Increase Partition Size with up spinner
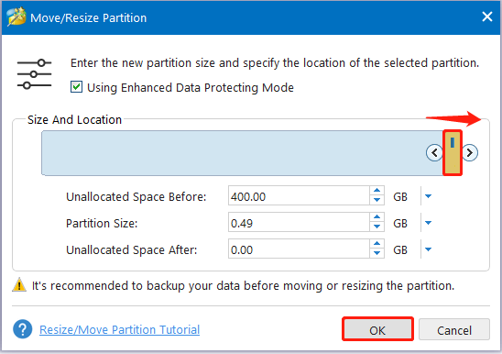502x354 pixels. (x=376, y=217)
